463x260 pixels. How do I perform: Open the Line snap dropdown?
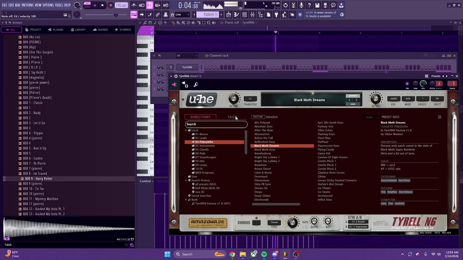[x=182, y=14]
